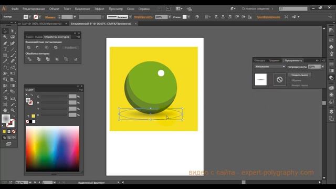Open the Просмотр menu
Image resolution: width=336 pixels, height=189 pixels.
click(115, 9)
